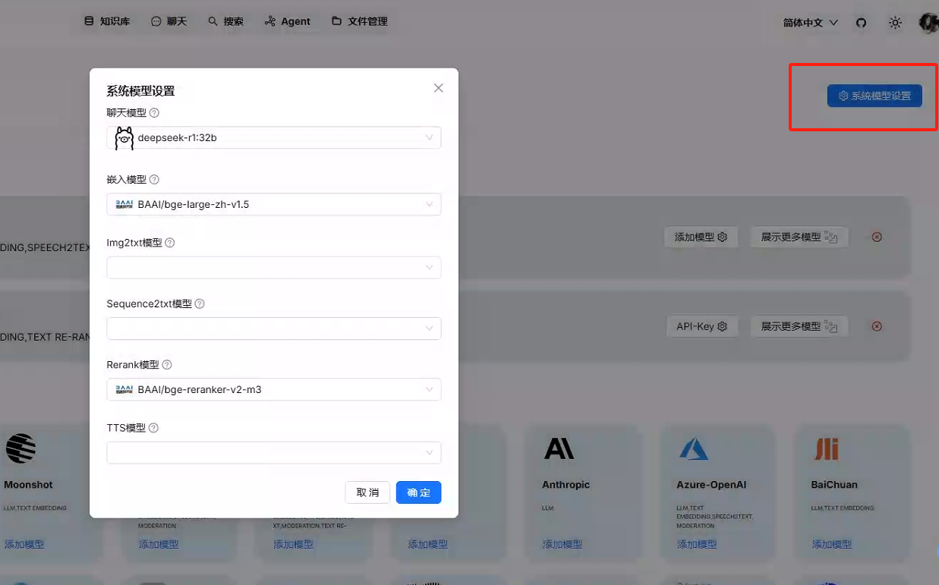
Task: Toggle the light/dark theme sun icon
Action: coord(895,23)
